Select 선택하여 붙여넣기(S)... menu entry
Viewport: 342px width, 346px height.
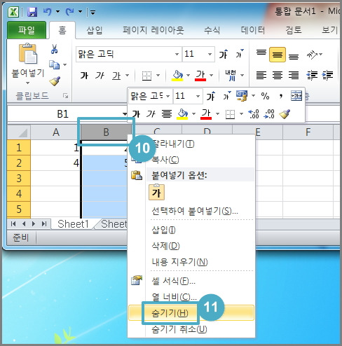(191, 211)
